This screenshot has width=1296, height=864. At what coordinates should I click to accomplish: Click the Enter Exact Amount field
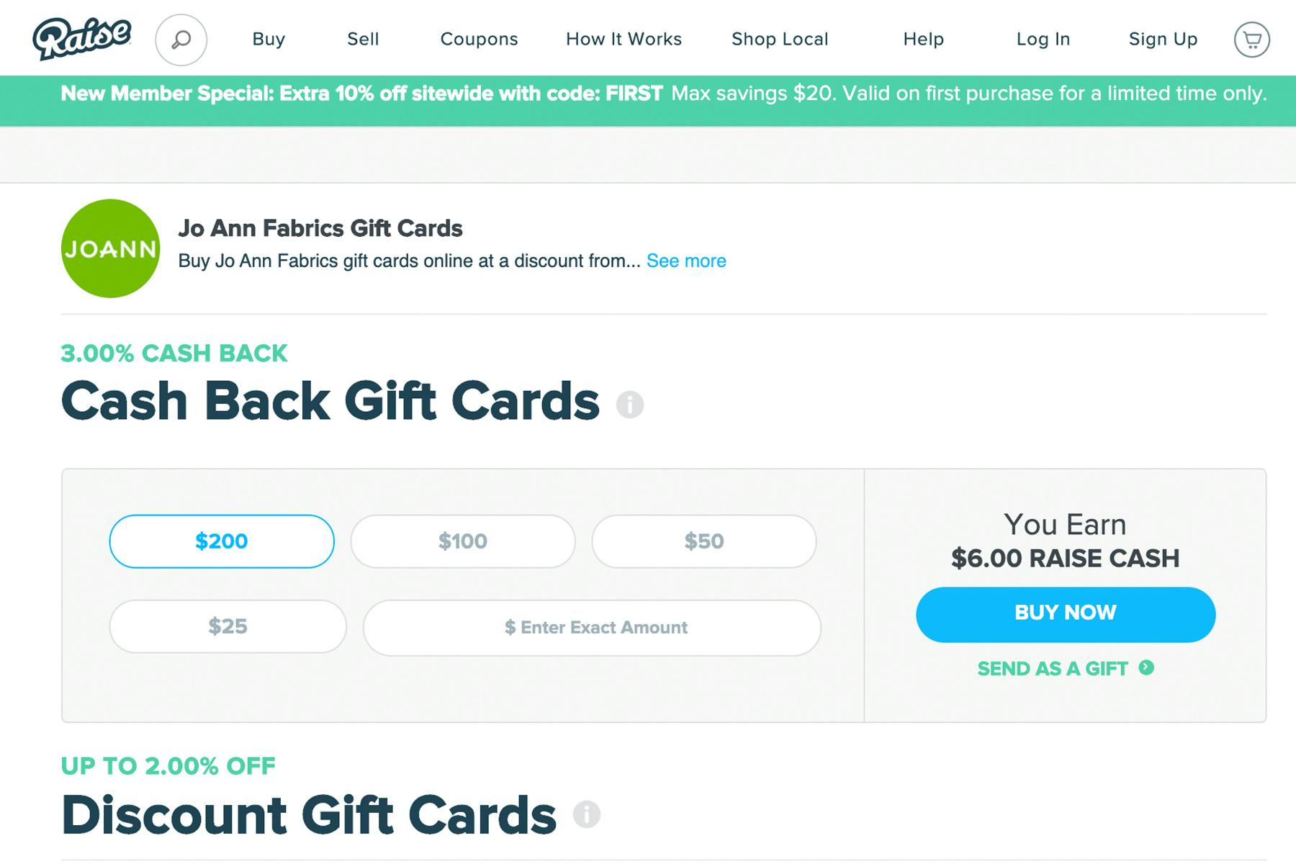[x=592, y=628]
